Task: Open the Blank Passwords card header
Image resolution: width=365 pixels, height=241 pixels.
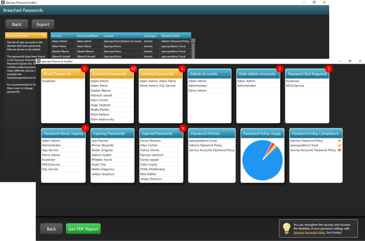Action: coord(63,74)
